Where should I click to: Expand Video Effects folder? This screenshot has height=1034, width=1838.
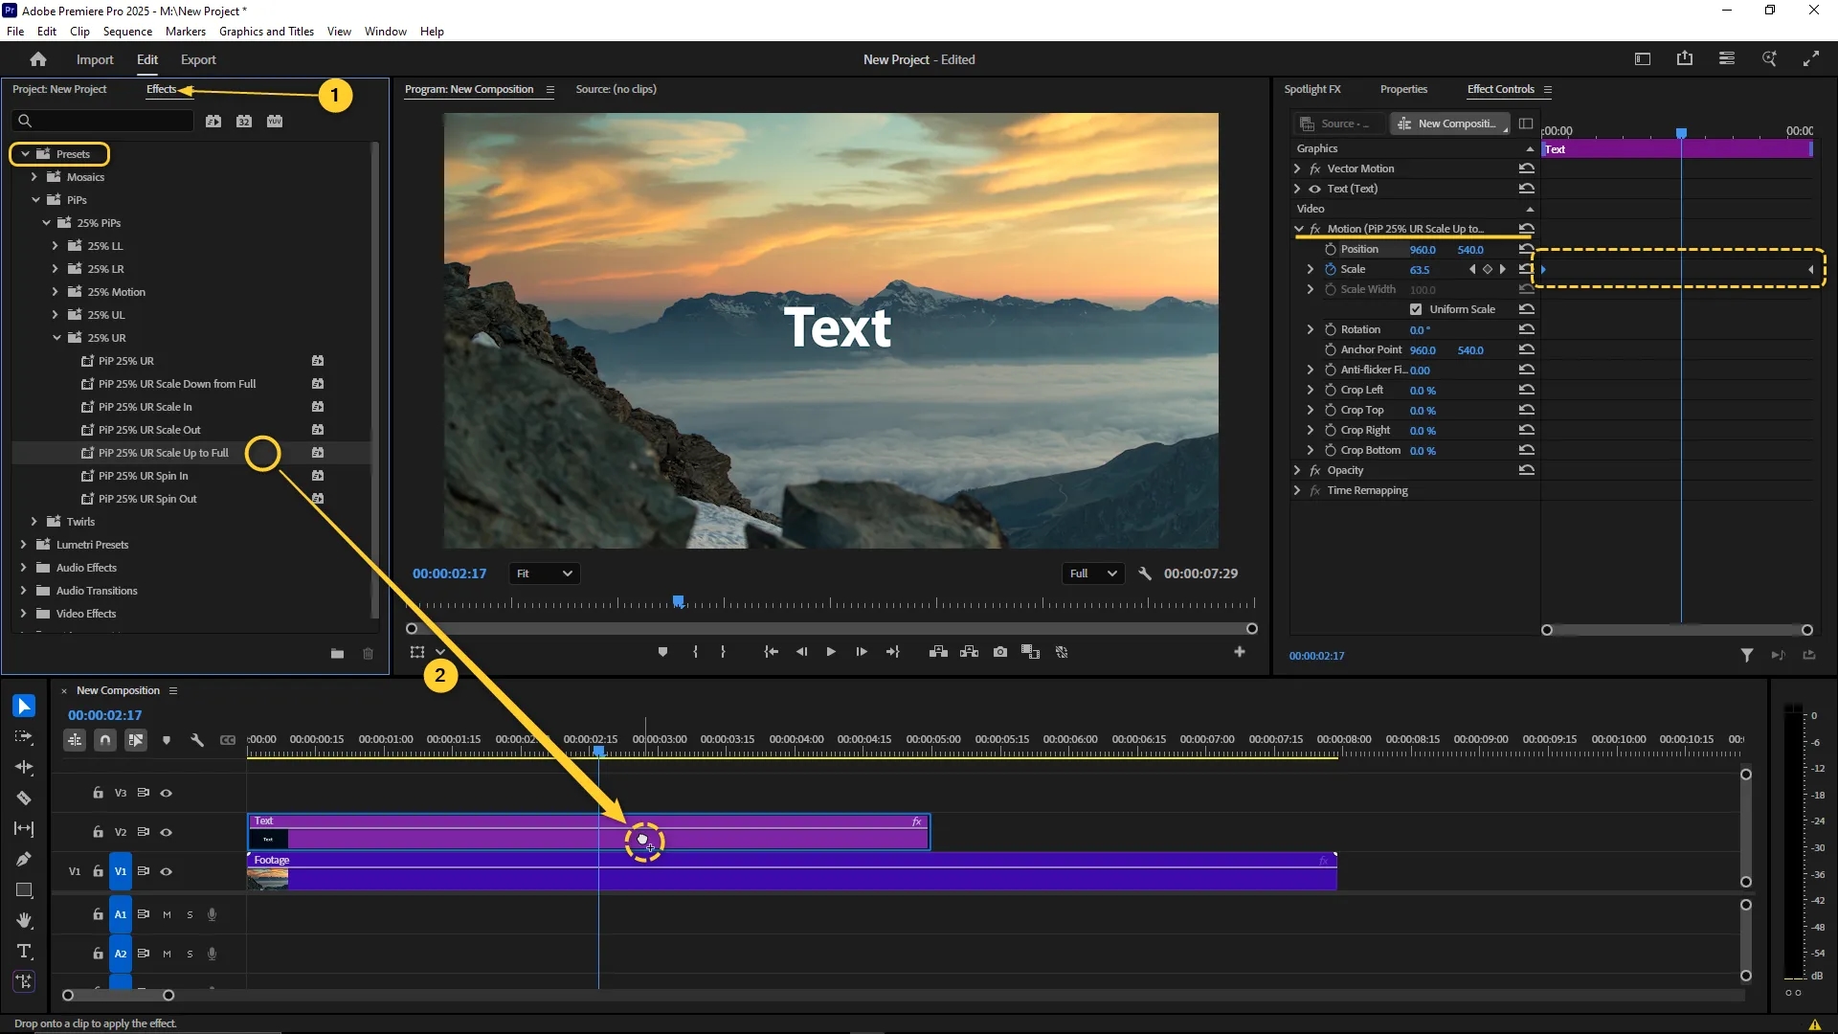click(24, 614)
